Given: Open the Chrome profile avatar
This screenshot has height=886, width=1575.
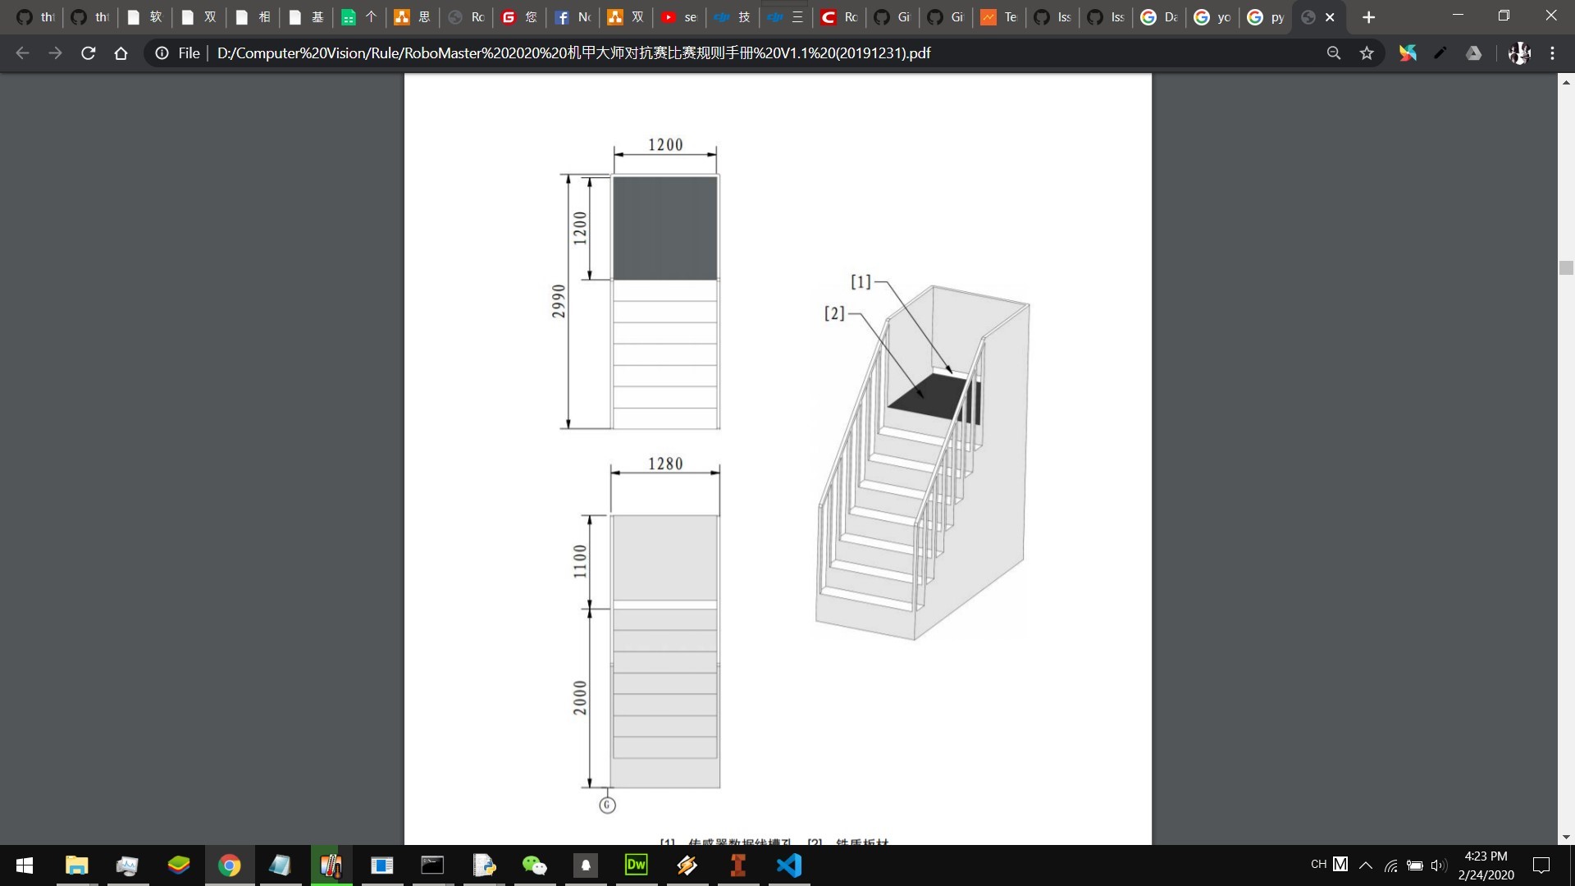Looking at the screenshot, I should click(x=1519, y=53).
